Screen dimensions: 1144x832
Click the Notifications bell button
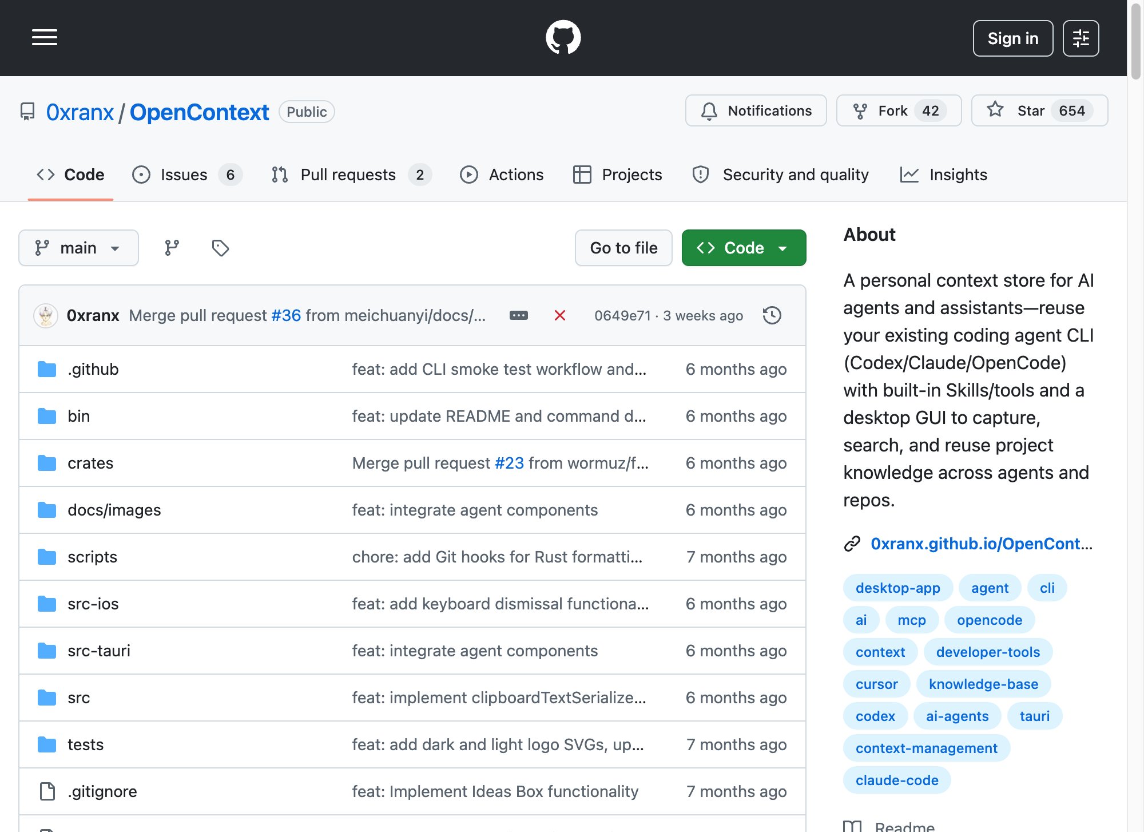pos(756,110)
